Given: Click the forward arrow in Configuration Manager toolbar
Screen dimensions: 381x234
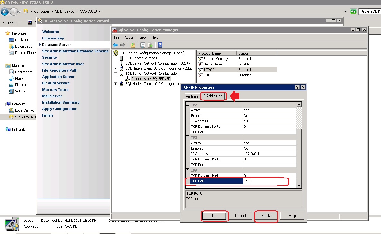Looking at the screenshot, I should tap(123, 45).
